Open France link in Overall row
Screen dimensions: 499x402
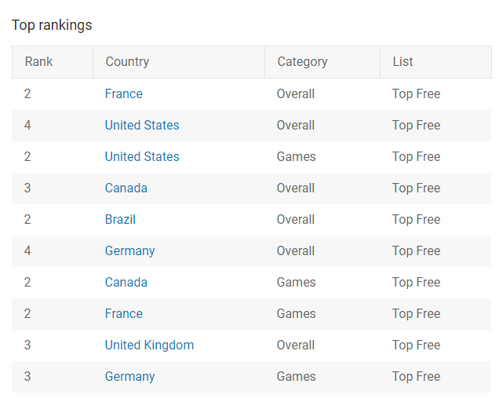(x=123, y=93)
